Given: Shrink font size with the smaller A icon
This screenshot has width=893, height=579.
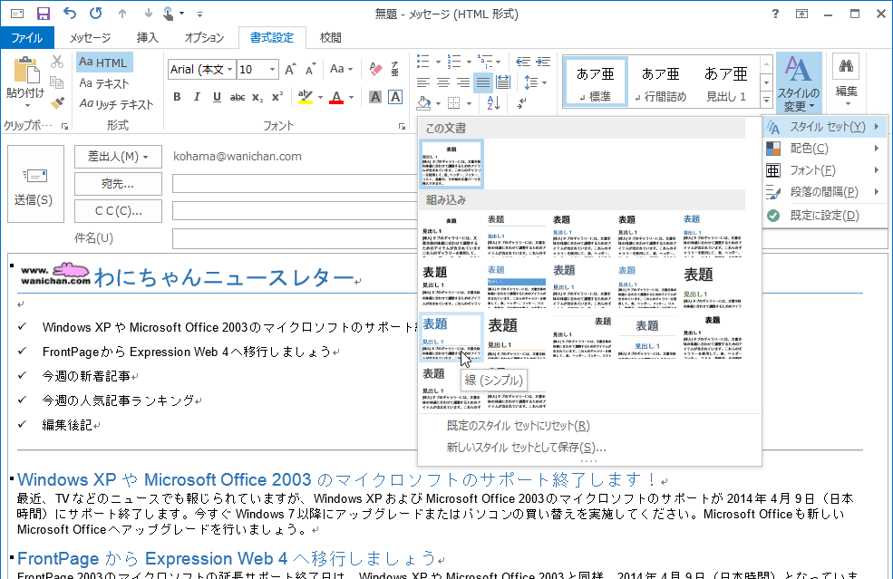Looking at the screenshot, I should tap(310, 70).
